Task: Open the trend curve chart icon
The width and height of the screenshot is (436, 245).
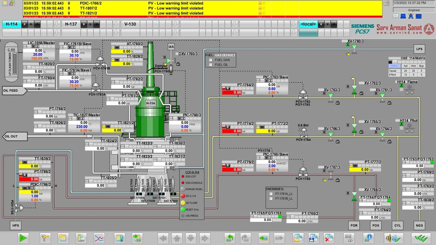Action: pos(99,238)
